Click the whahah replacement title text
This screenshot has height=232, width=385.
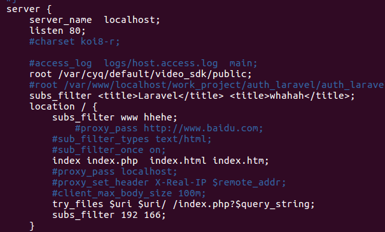point(287,96)
